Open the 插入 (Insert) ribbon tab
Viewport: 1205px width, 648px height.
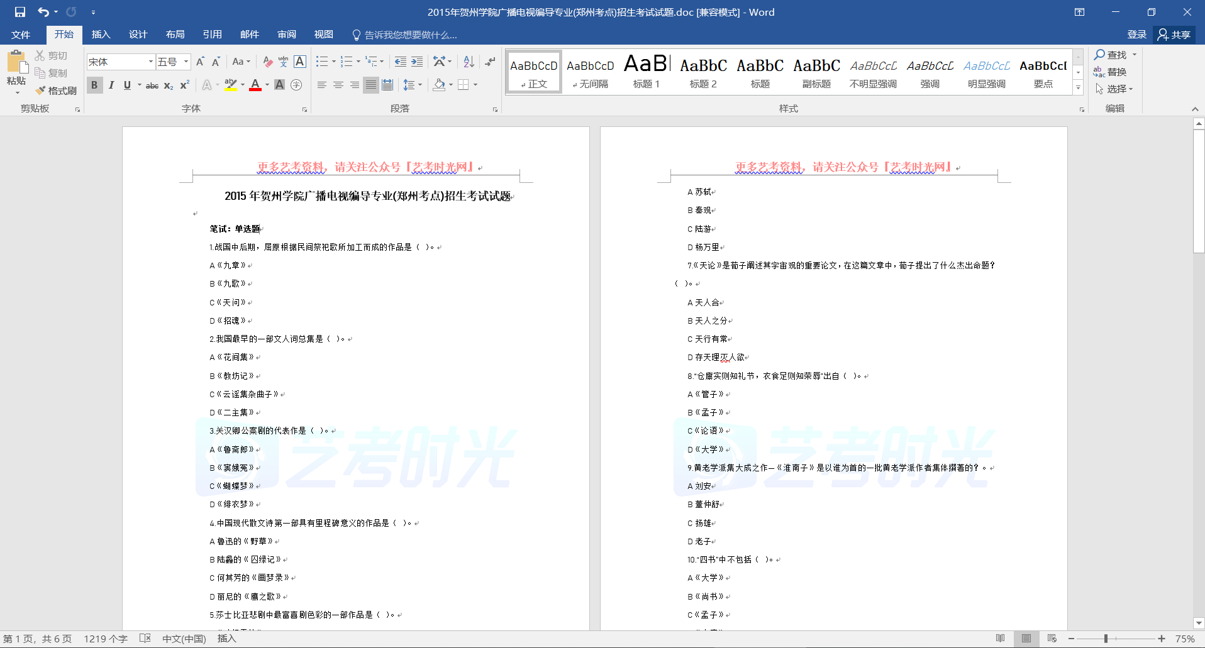click(x=101, y=35)
